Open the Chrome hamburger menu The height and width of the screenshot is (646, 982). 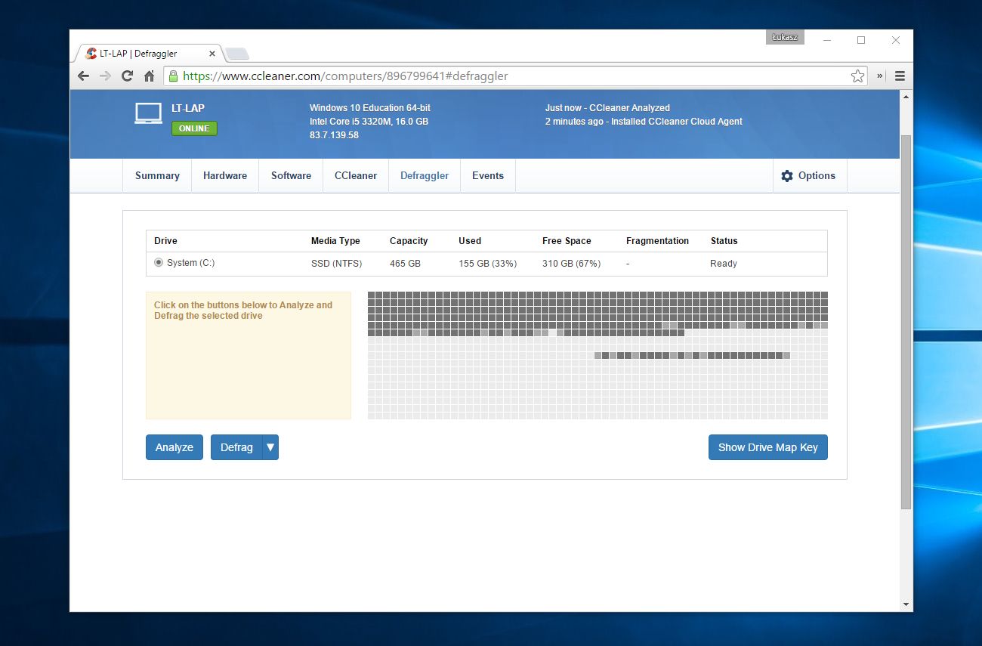pyautogui.click(x=900, y=76)
